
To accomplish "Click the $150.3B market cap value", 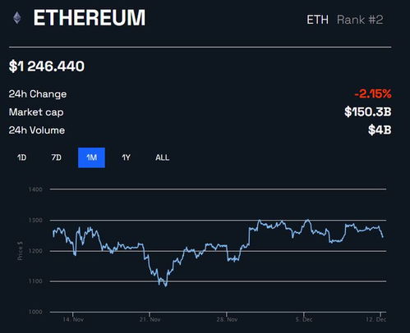I will point(368,112).
